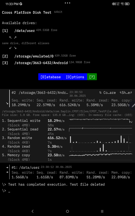Image resolution: width=135 pixels, height=216 pixels.
Task: Tap the #1: /data/user result header
Action: [x=26, y=167]
